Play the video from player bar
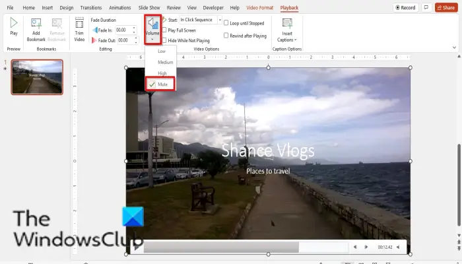Image resolution: width=462 pixels, height=264 pixels. click(137, 247)
